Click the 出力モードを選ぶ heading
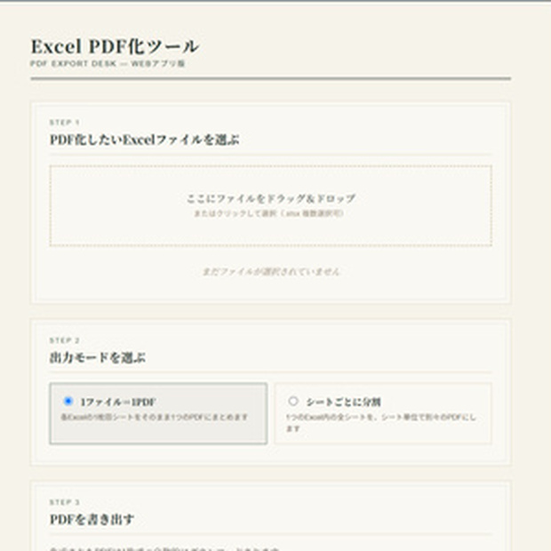Viewport: 551px width, 551px height. [98, 358]
